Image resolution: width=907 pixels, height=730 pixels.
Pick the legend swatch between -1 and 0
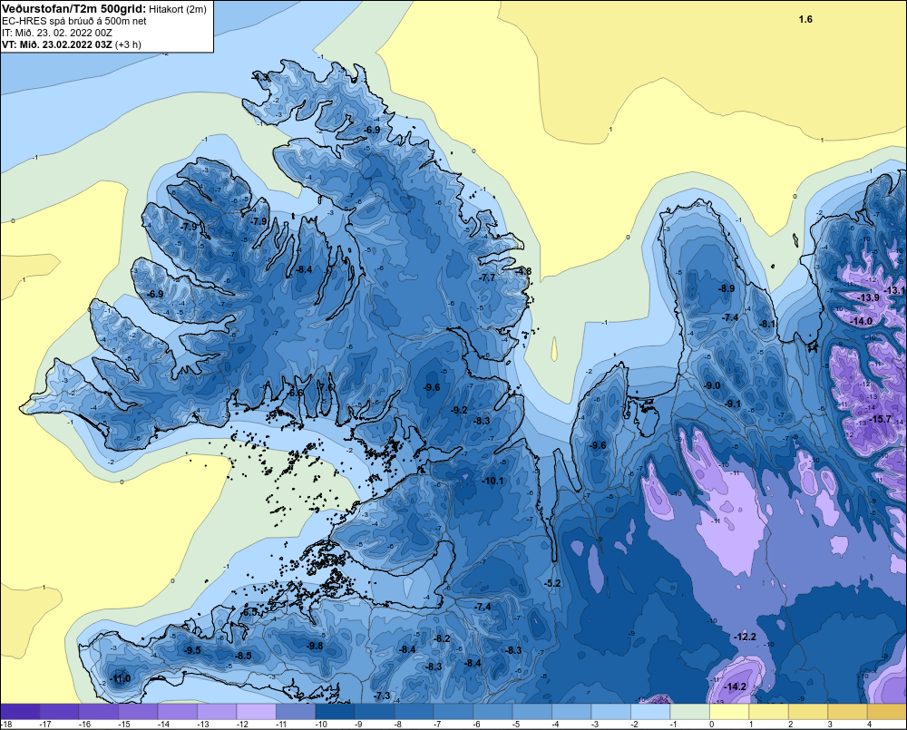pyautogui.click(x=689, y=712)
